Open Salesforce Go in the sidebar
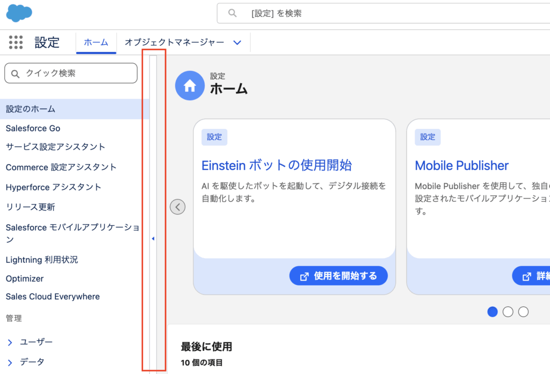 click(33, 128)
